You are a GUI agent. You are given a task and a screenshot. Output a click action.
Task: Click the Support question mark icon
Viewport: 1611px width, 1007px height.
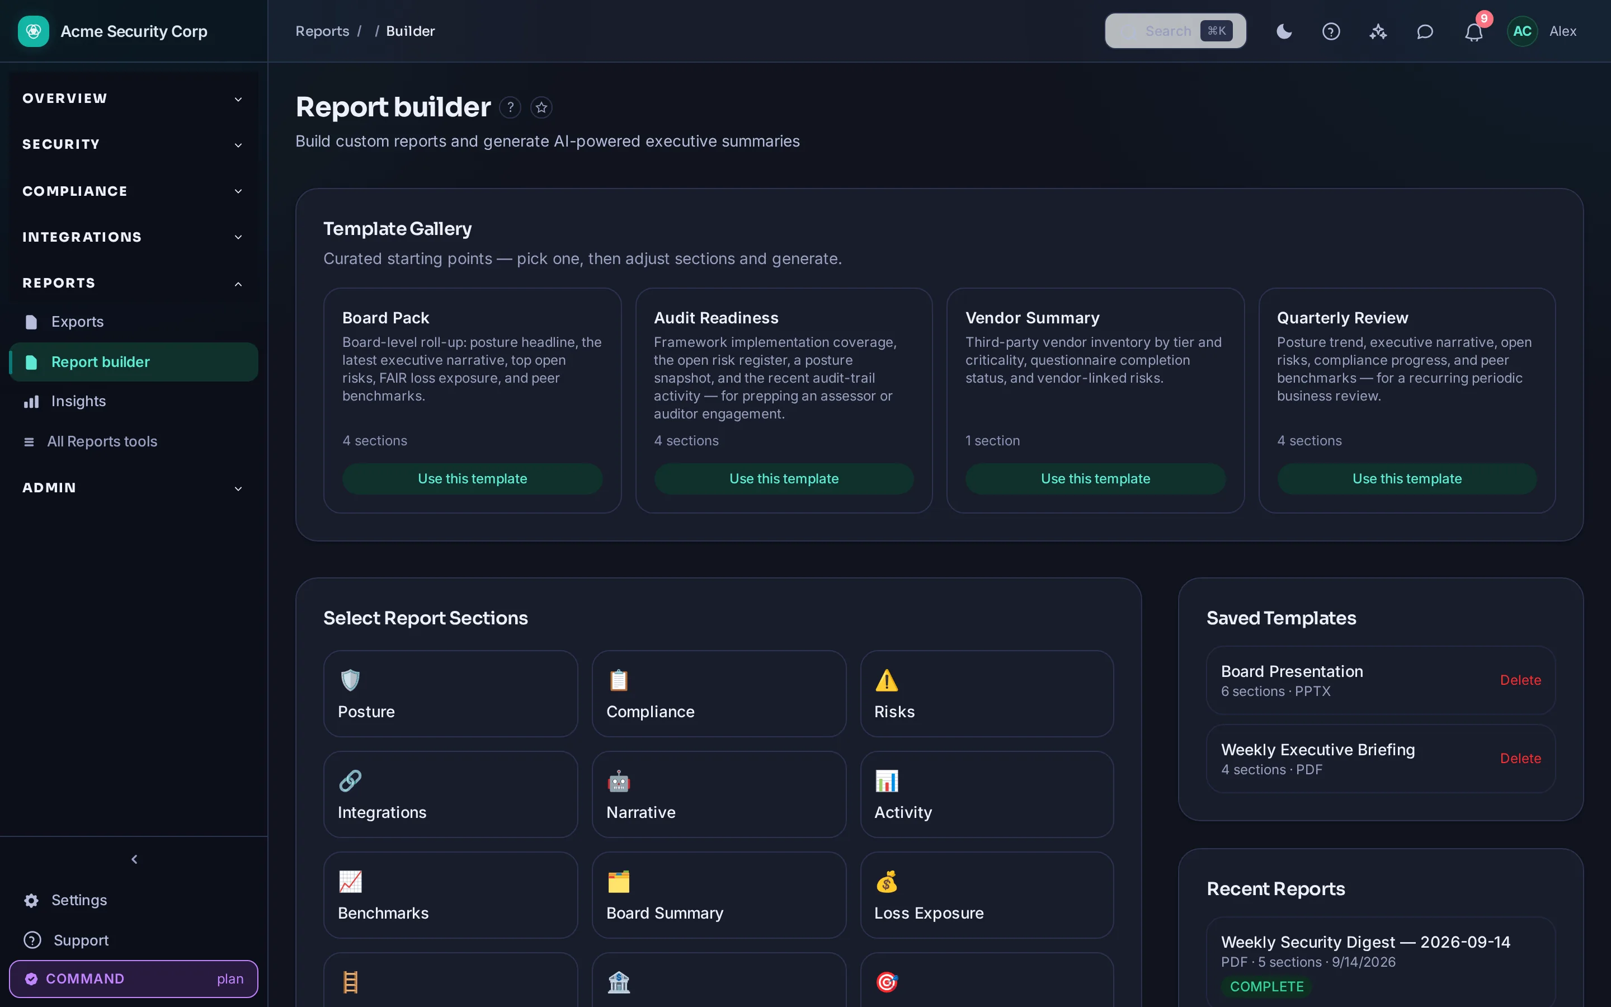point(32,940)
